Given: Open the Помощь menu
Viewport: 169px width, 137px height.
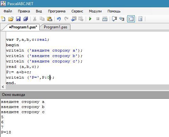Looking at the screenshot, I should point(114,11).
